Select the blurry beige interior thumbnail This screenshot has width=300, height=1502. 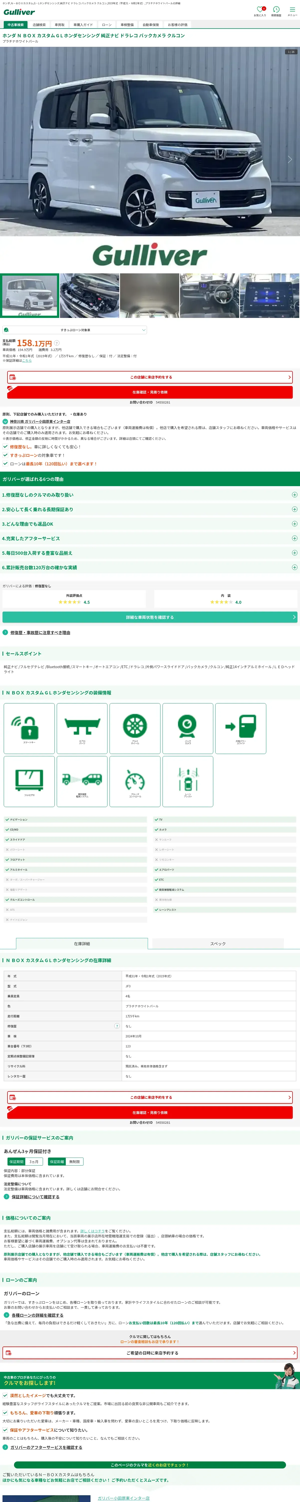click(x=149, y=296)
